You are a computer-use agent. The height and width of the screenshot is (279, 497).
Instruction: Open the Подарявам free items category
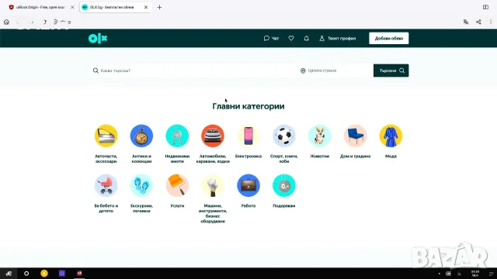(284, 191)
